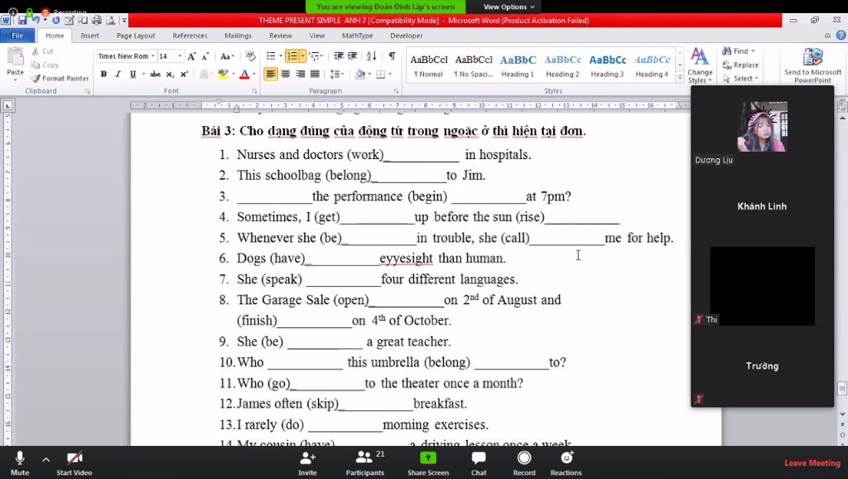Open the Change Case Aa dropdown
The height and width of the screenshot is (479, 848).
tap(226, 56)
